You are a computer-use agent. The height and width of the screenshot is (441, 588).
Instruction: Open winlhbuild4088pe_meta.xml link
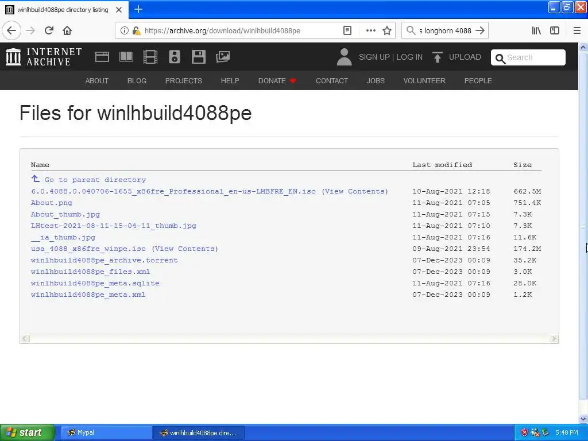coord(88,295)
